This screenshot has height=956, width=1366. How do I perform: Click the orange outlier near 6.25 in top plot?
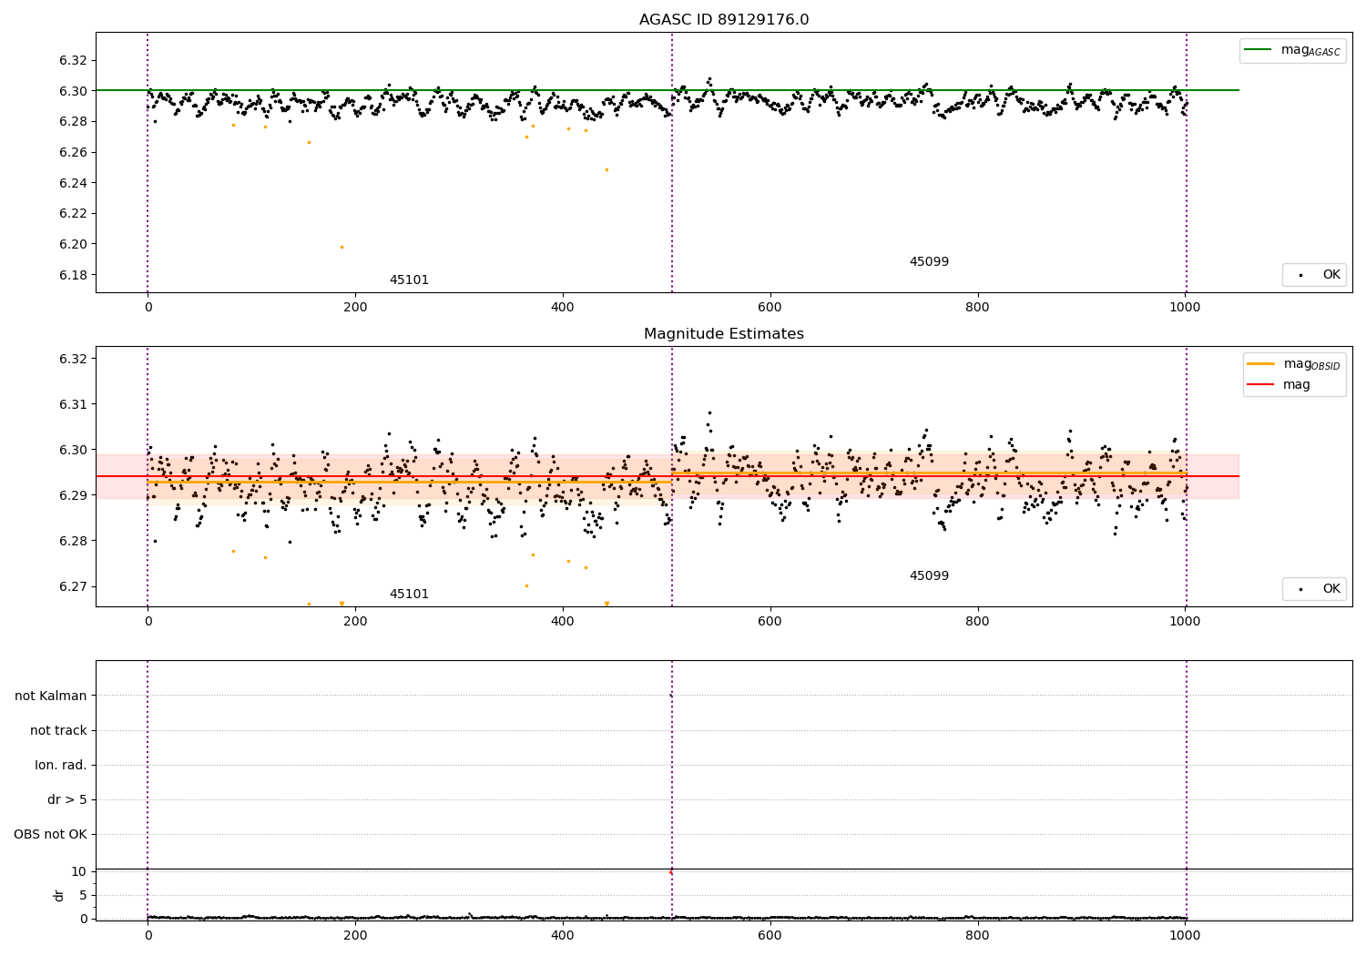607,169
